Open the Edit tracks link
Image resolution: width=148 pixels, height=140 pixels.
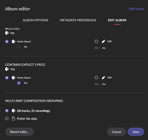(136, 9)
